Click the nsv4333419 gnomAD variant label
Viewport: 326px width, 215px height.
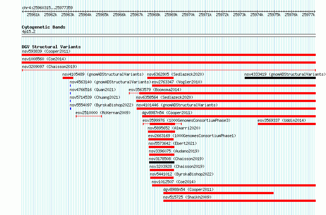click(x=285, y=74)
